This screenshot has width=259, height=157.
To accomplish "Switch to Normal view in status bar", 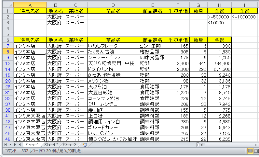I will click(250, 151).
